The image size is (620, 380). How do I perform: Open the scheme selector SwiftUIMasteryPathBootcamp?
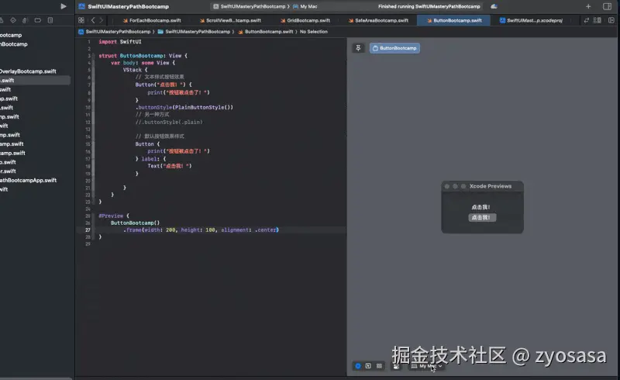[251, 6]
